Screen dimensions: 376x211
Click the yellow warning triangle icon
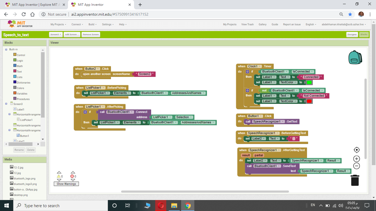coord(59,176)
